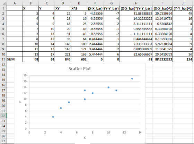
Task: Click cell showing 88.2222222 sum
Action: 163,59
